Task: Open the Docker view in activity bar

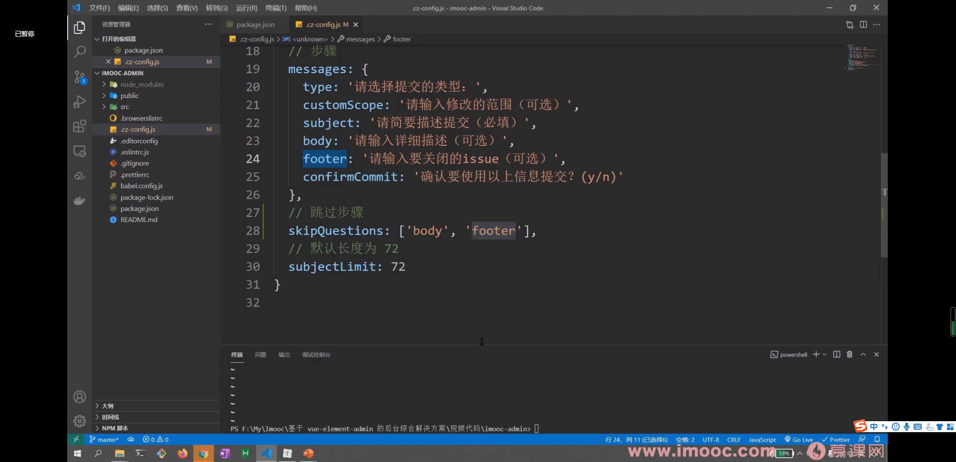Action: [x=80, y=201]
